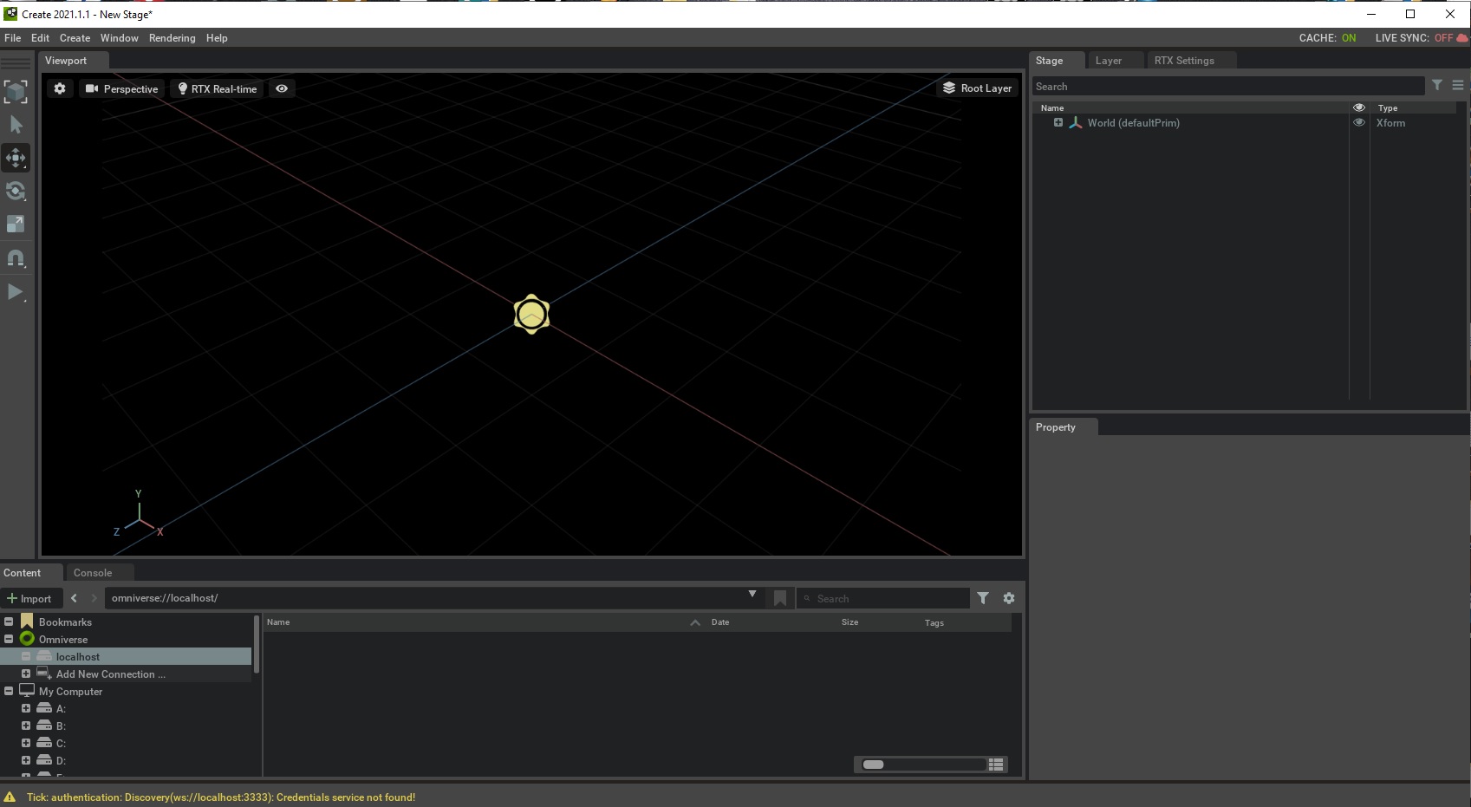
Task: Collapse the Bookmarks tree node
Action: point(9,622)
